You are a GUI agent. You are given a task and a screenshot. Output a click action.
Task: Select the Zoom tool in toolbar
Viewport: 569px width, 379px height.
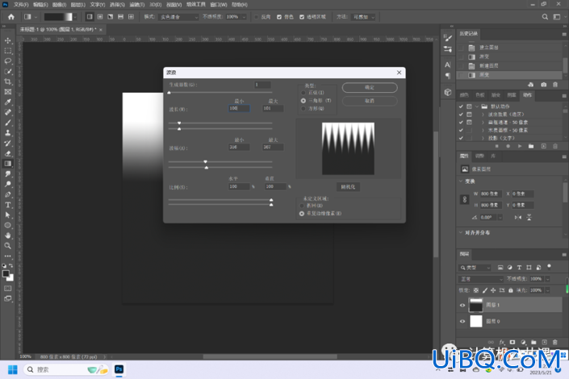click(x=7, y=245)
